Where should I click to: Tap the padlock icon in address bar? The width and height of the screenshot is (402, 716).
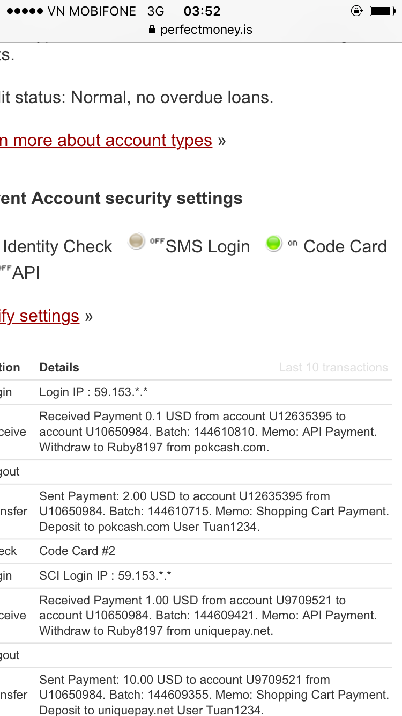tap(152, 30)
